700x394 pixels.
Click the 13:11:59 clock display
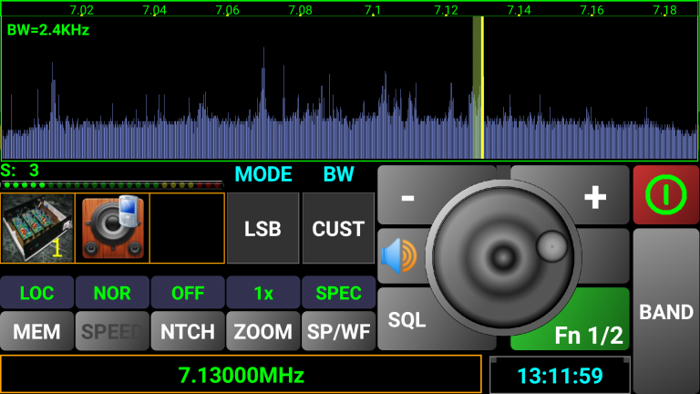560,375
